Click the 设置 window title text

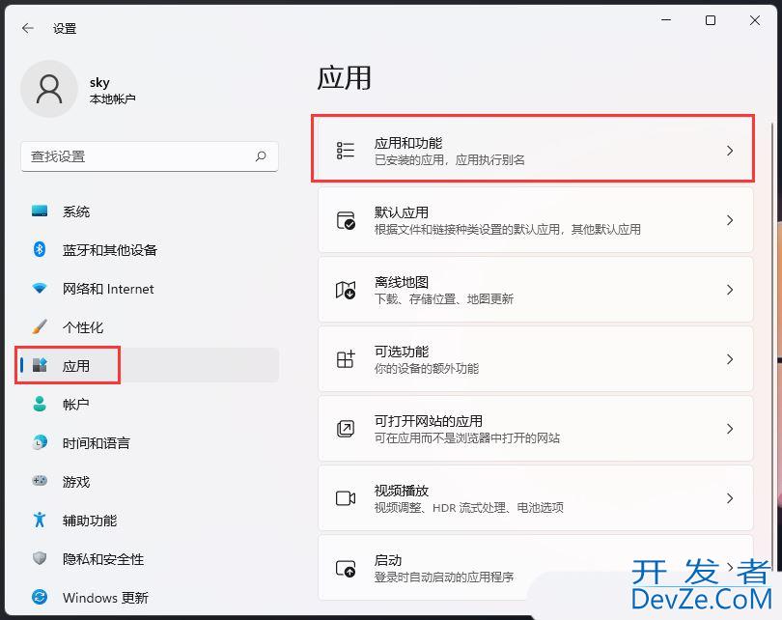pyautogui.click(x=65, y=28)
